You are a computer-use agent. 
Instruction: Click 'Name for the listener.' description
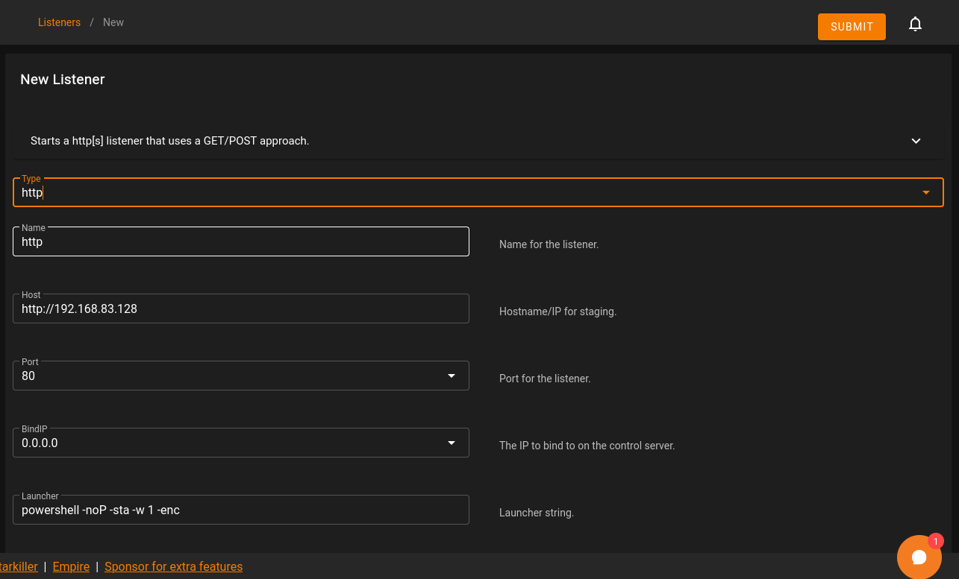pyautogui.click(x=549, y=244)
